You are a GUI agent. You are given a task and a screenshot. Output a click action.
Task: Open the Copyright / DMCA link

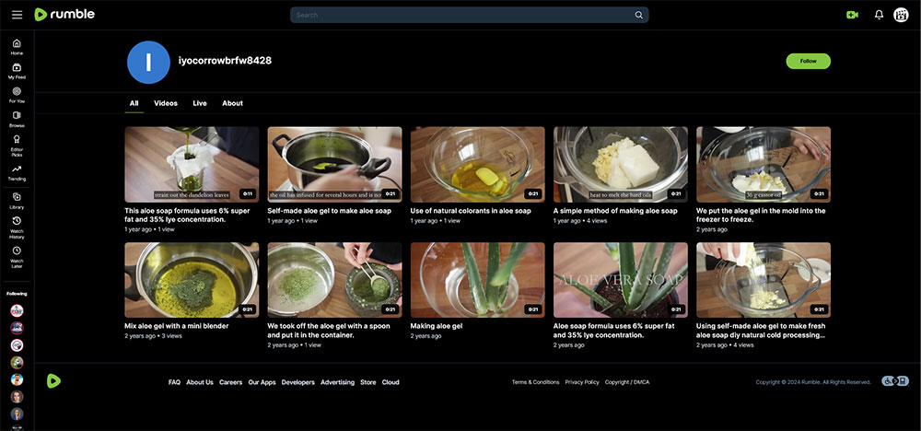[x=627, y=382]
